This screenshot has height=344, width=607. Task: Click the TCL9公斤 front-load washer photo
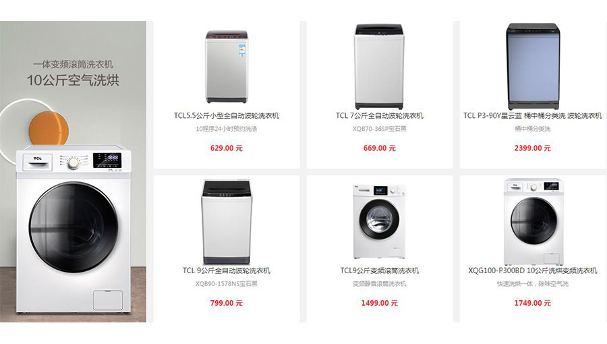point(379,222)
